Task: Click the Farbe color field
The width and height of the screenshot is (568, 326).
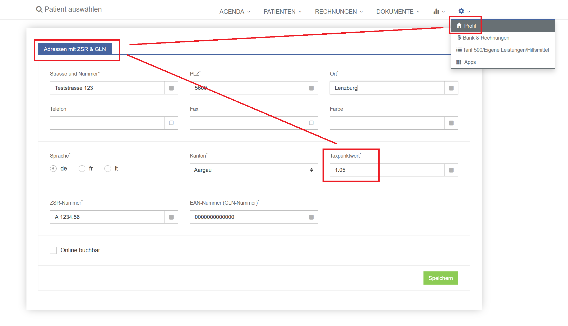Action: click(387, 123)
